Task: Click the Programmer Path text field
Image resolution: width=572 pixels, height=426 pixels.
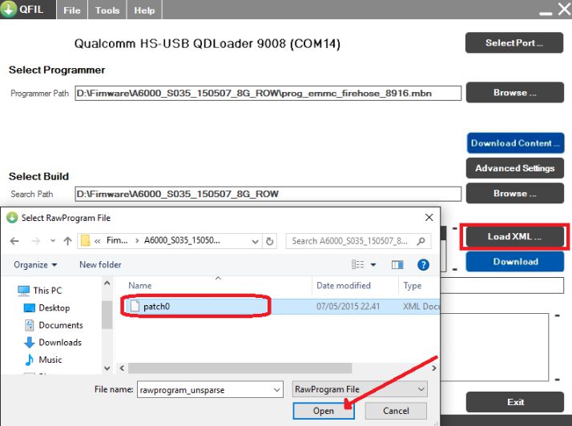Action: tap(268, 94)
